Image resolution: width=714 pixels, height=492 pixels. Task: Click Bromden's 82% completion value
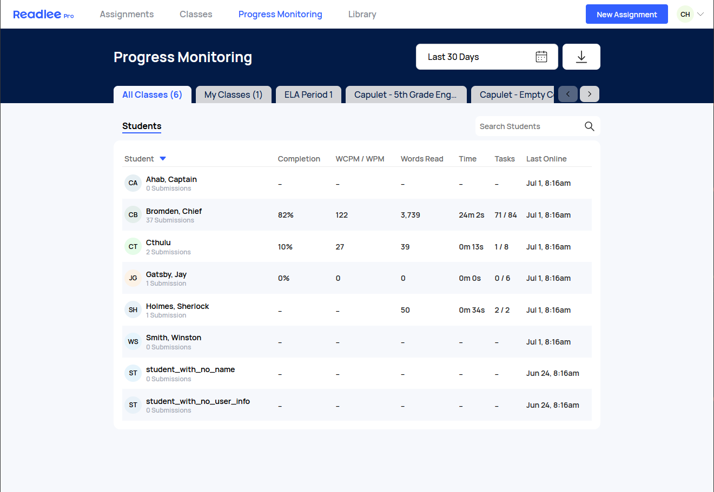click(x=286, y=215)
